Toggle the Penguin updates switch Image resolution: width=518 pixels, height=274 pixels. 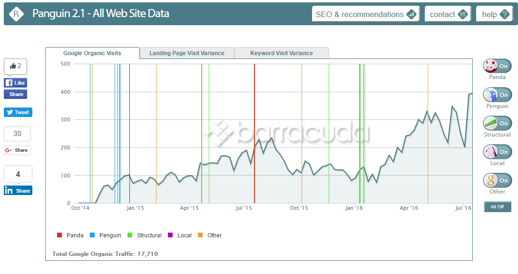497,95
